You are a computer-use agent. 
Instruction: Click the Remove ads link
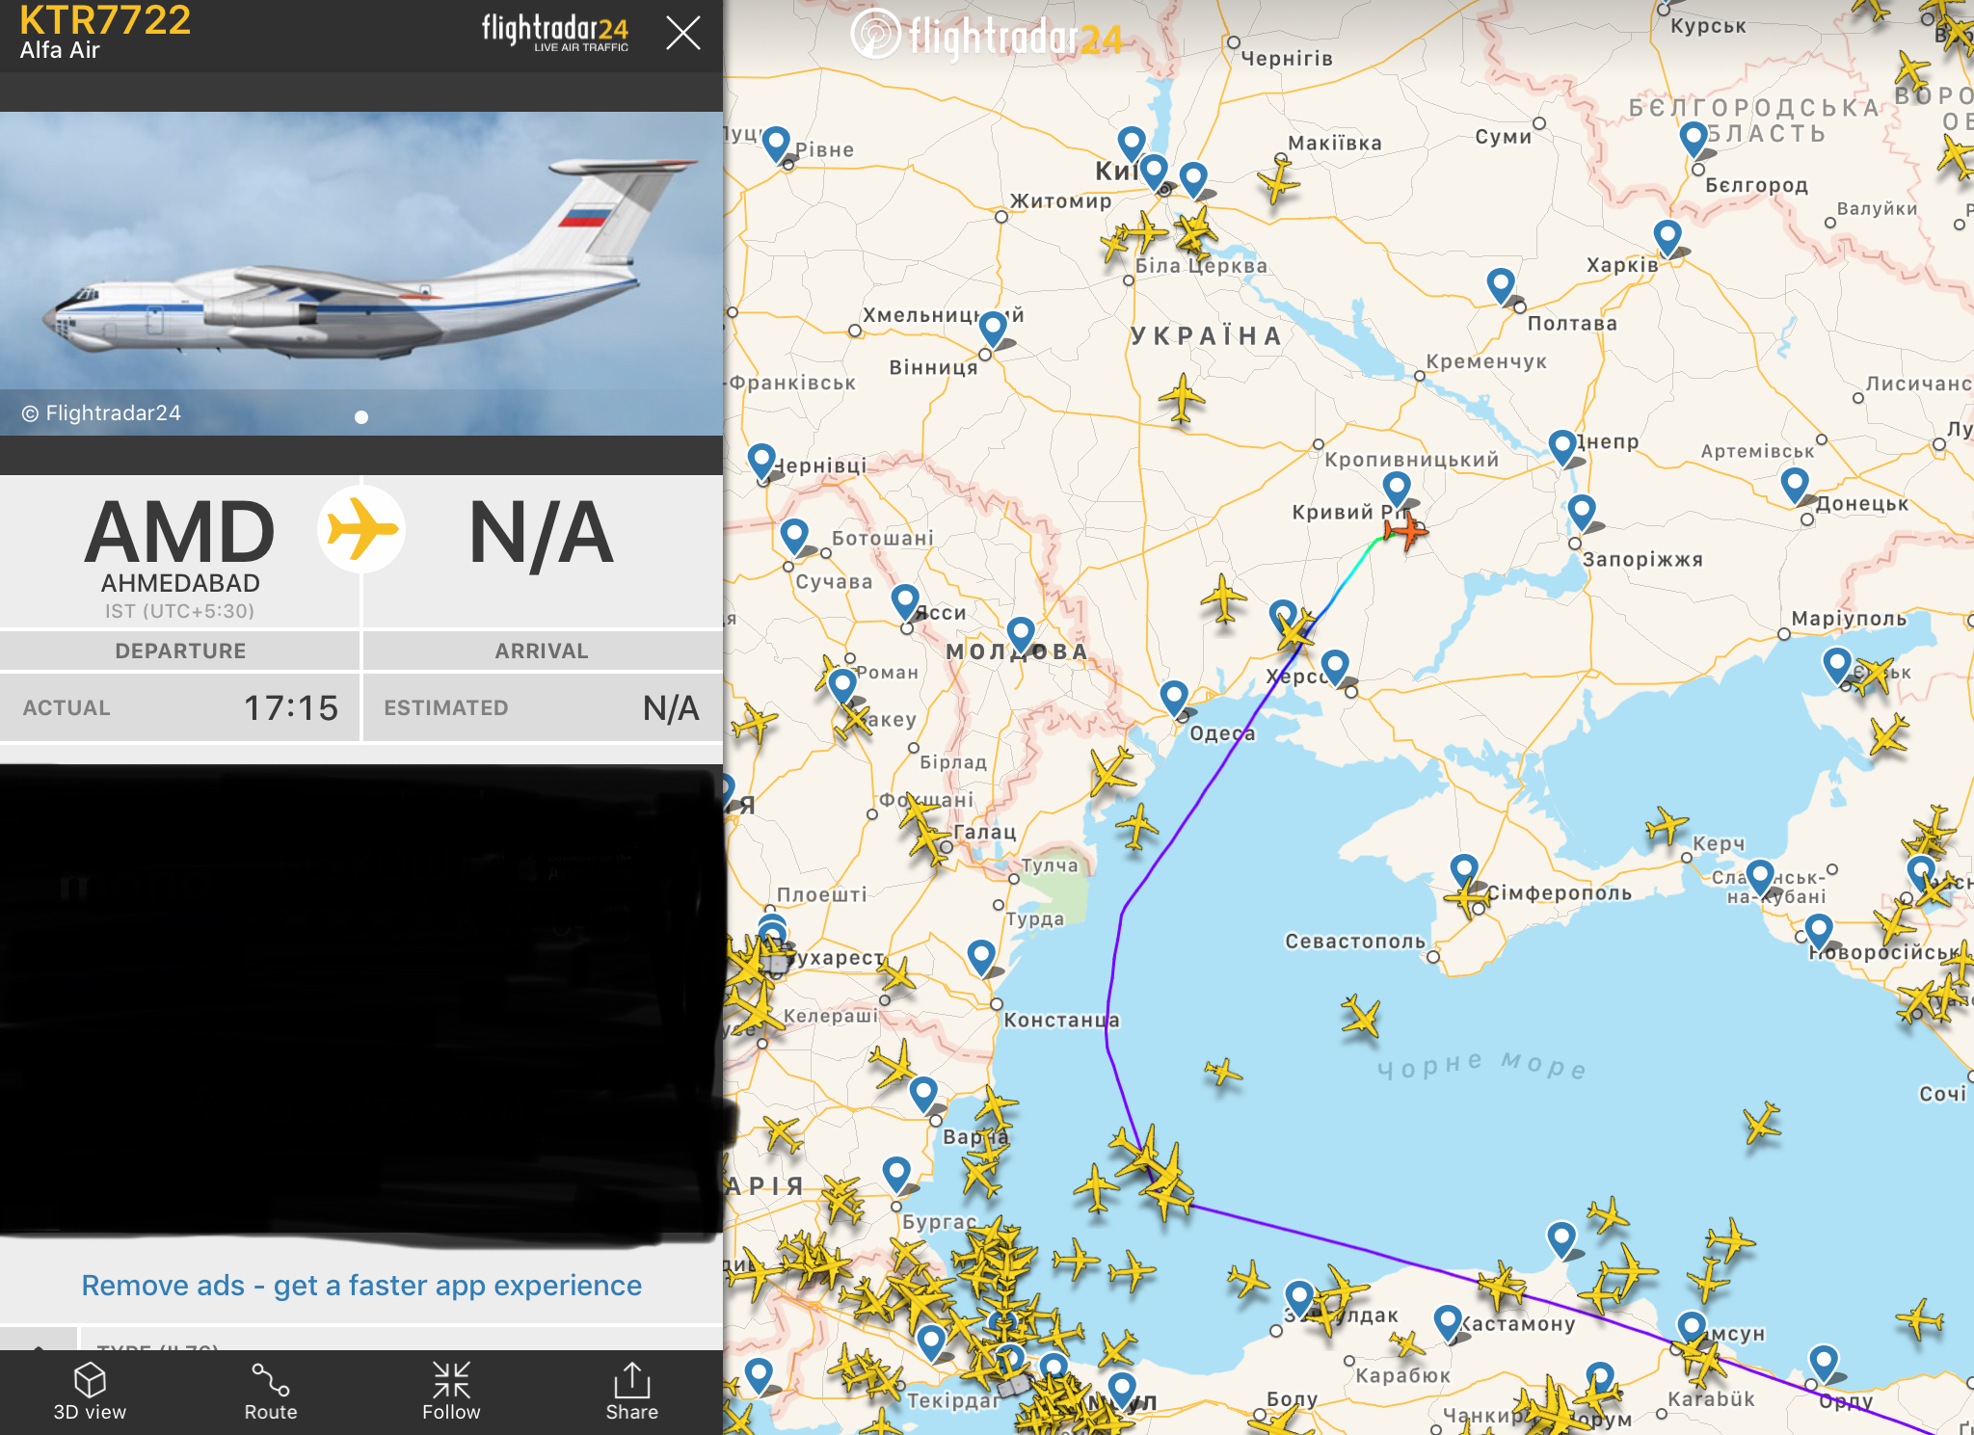pos(361,1285)
